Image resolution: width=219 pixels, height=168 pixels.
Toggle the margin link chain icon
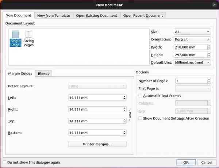click(129, 115)
